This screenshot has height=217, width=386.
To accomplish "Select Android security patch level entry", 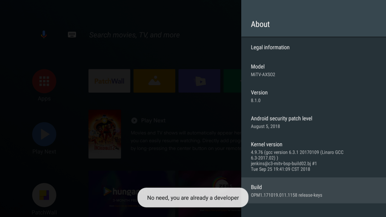I will [314, 122].
